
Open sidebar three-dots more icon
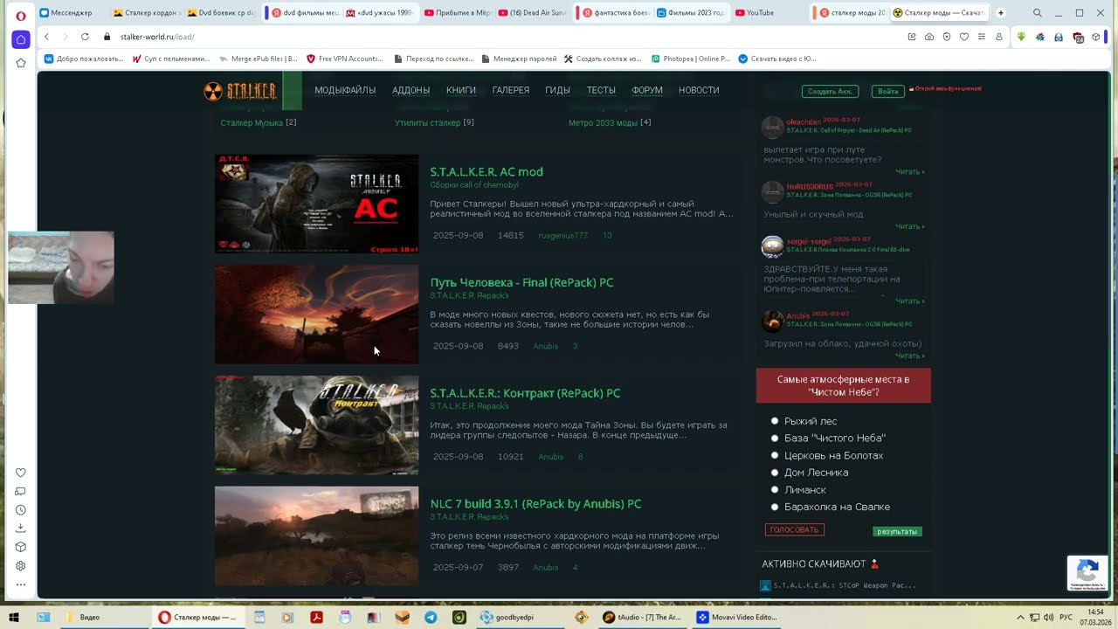(x=21, y=584)
